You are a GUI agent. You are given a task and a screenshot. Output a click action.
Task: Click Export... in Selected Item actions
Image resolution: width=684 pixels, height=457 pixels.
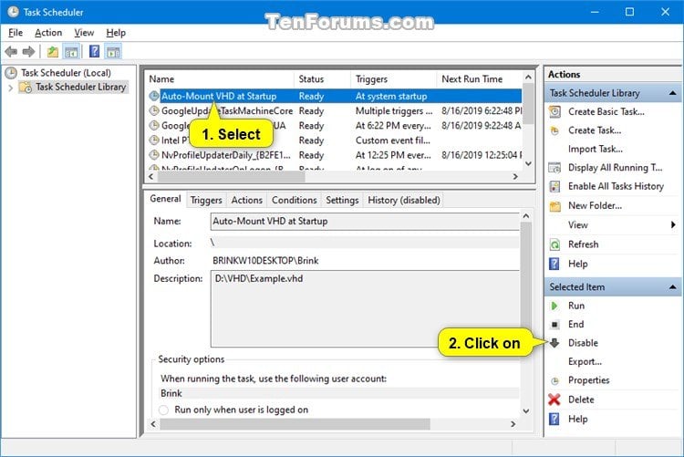(x=585, y=362)
